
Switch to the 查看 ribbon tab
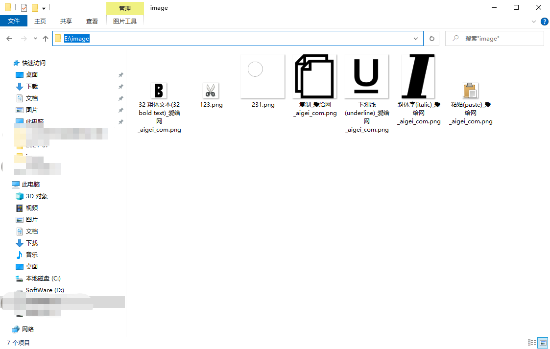pos(92,21)
